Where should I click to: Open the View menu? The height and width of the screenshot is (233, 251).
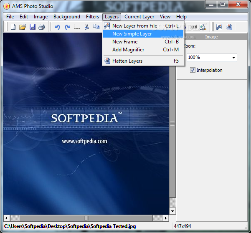[165, 17]
